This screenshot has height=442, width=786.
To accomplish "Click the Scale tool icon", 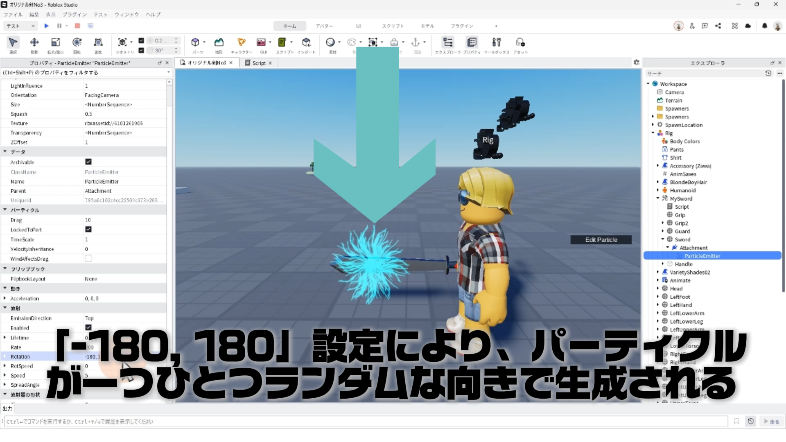I will 55,43.
